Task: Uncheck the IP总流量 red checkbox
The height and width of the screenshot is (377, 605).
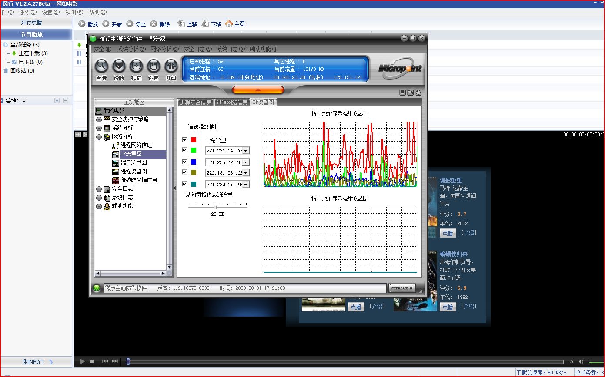Action: (184, 140)
